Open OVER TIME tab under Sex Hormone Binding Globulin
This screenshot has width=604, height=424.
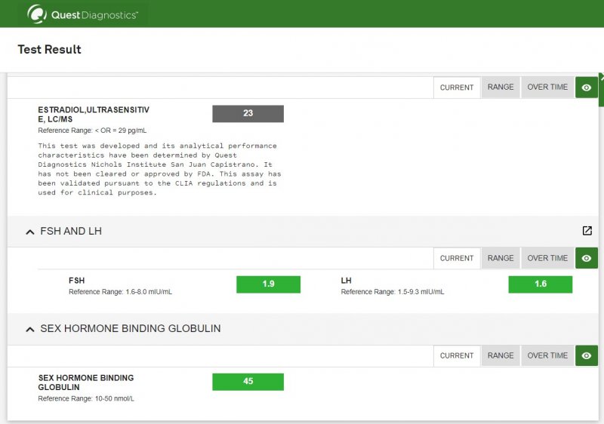click(547, 355)
